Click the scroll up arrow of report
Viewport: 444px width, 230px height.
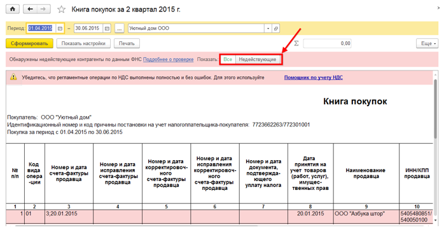point(436,75)
